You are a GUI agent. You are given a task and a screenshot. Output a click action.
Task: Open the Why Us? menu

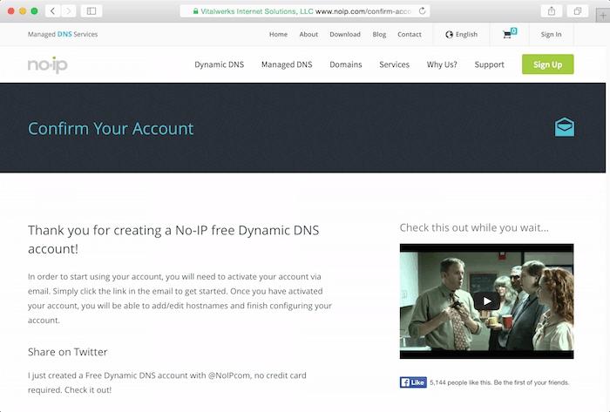tap(442, 64)
